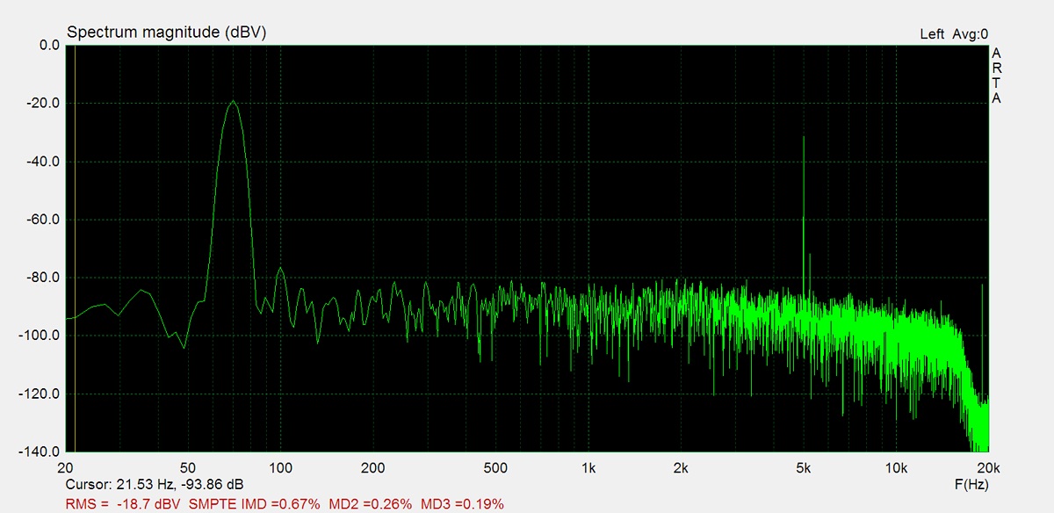The height and width of the screenshot is (513, 1054).
Task: Click the 70 Hz peak top in spectrum
Action: coord(233,102)
